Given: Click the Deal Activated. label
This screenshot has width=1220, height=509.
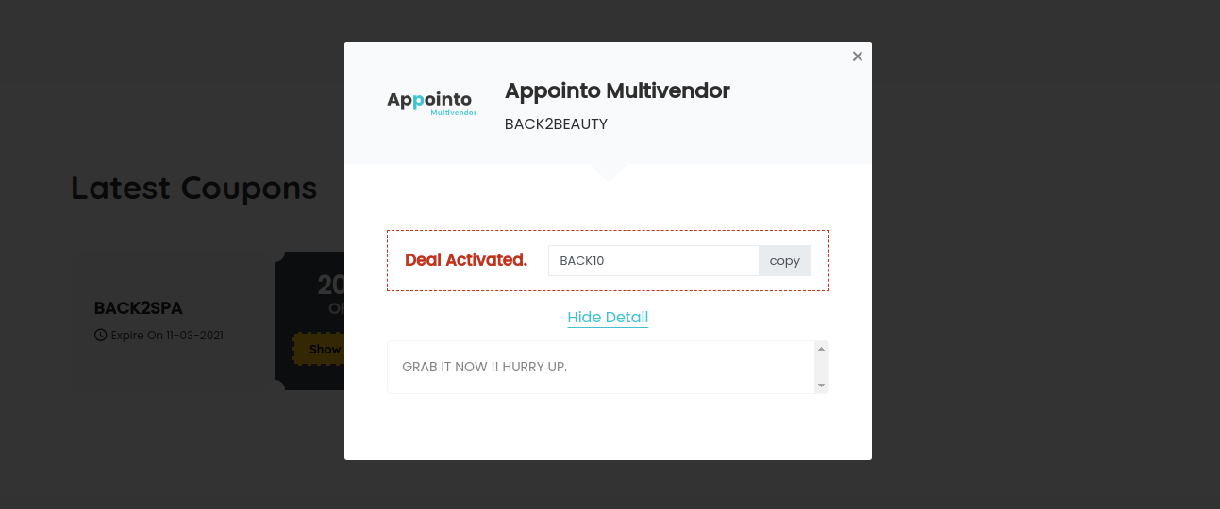Looking at the screenshot, I should click(x=466, y=260).
